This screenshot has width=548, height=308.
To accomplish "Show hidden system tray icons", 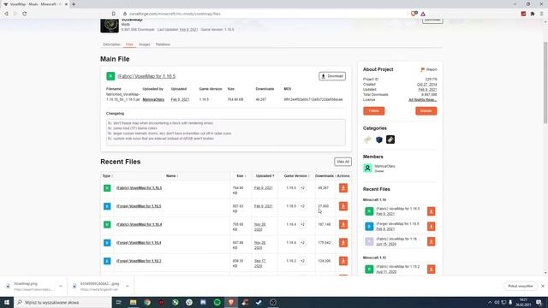I will (490, 302).
